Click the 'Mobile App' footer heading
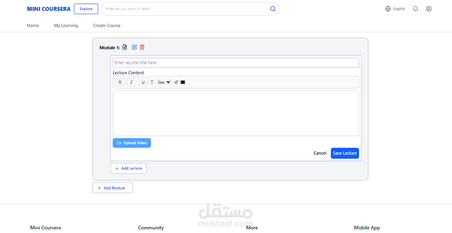This screenshot has height=233, width=452. click(367, 227)
